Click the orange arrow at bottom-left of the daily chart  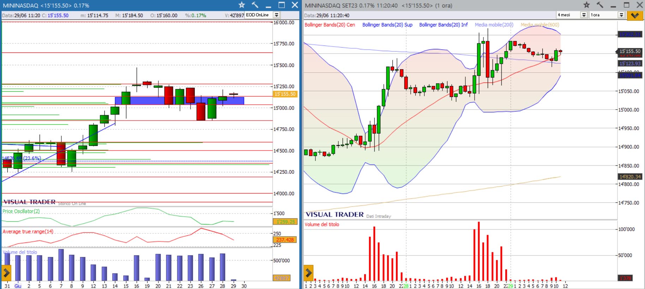(6, 272)
